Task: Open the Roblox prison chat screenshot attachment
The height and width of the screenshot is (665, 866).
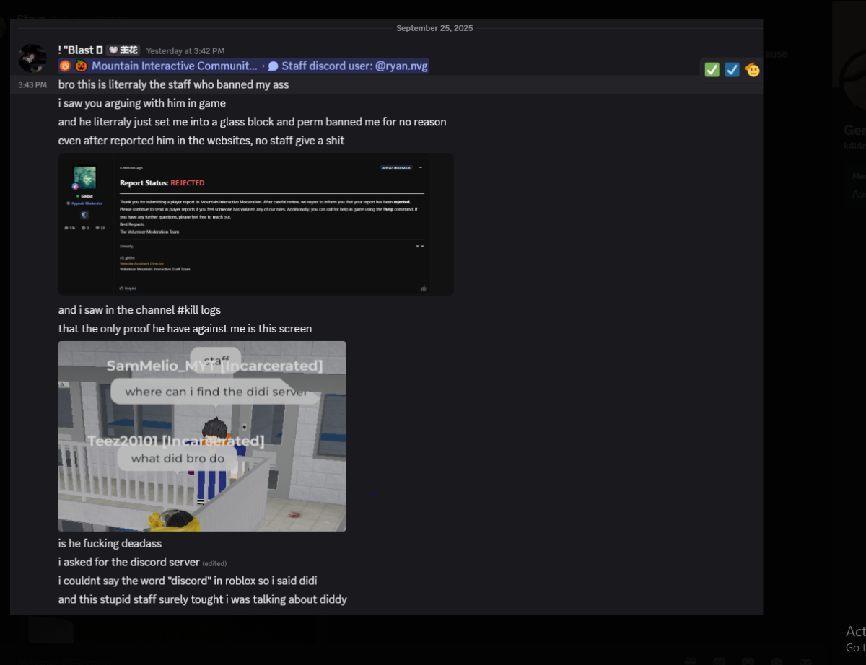Action: coord(202,436)
